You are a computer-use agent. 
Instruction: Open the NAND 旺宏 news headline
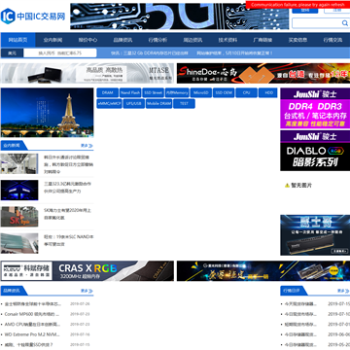click(x=69, y=240)
